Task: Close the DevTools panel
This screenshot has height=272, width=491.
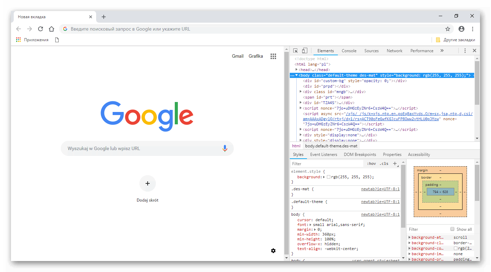Action: pos(475,51)
